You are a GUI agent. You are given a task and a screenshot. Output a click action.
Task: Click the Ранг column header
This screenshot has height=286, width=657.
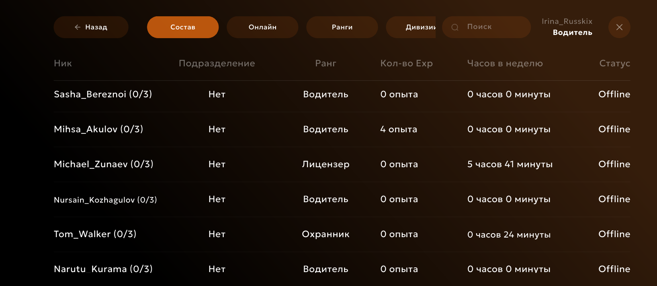pyautogui.click(x=325, y=64)
